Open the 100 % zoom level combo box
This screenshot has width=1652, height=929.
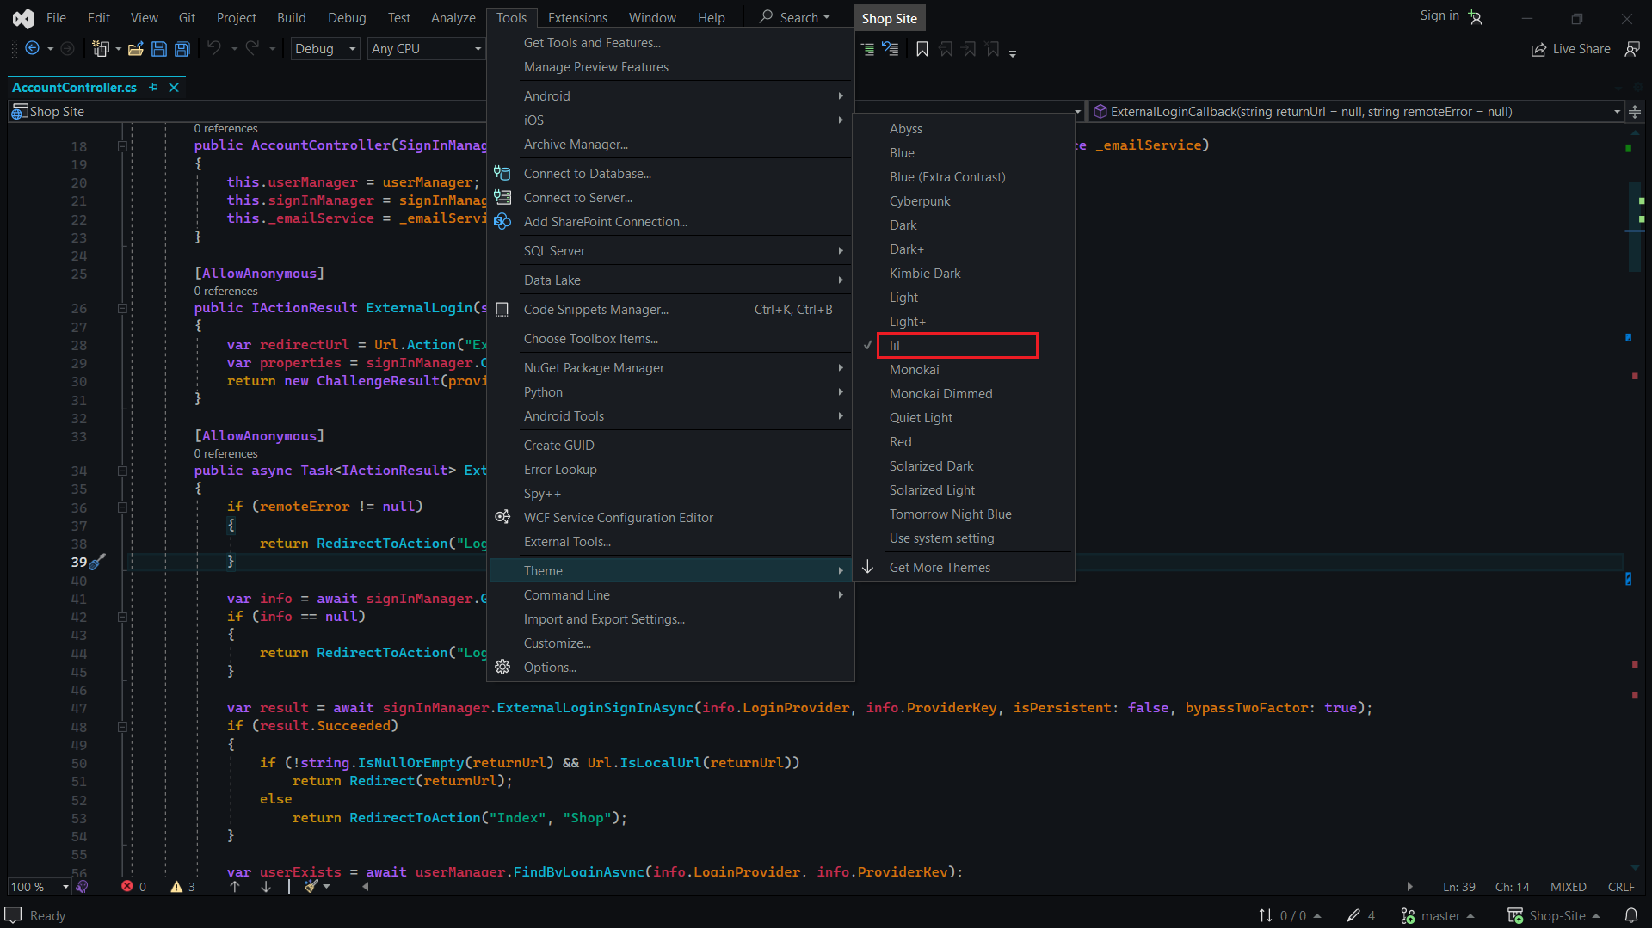click(x=40, y=886)
